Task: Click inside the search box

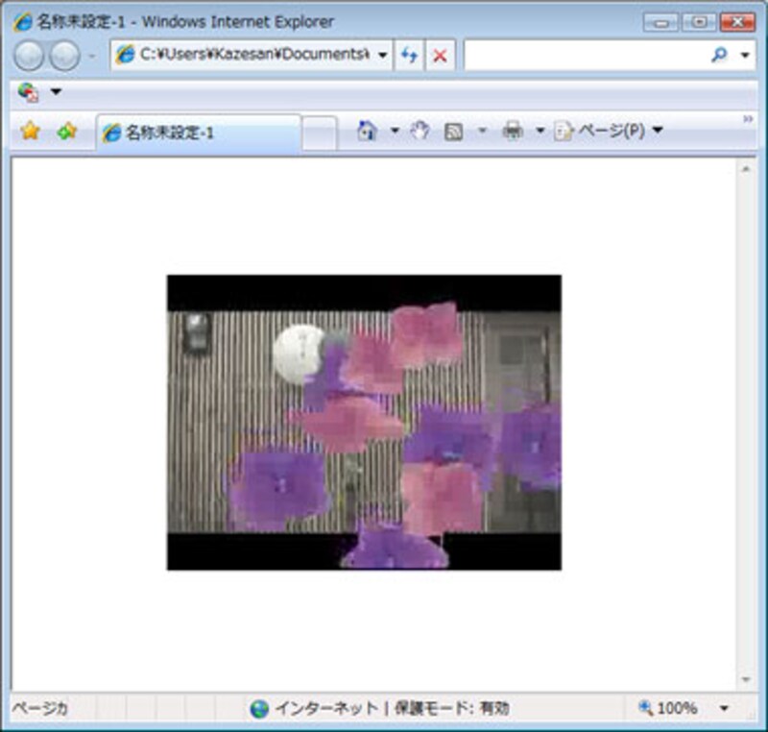Action: click(586, 56)
